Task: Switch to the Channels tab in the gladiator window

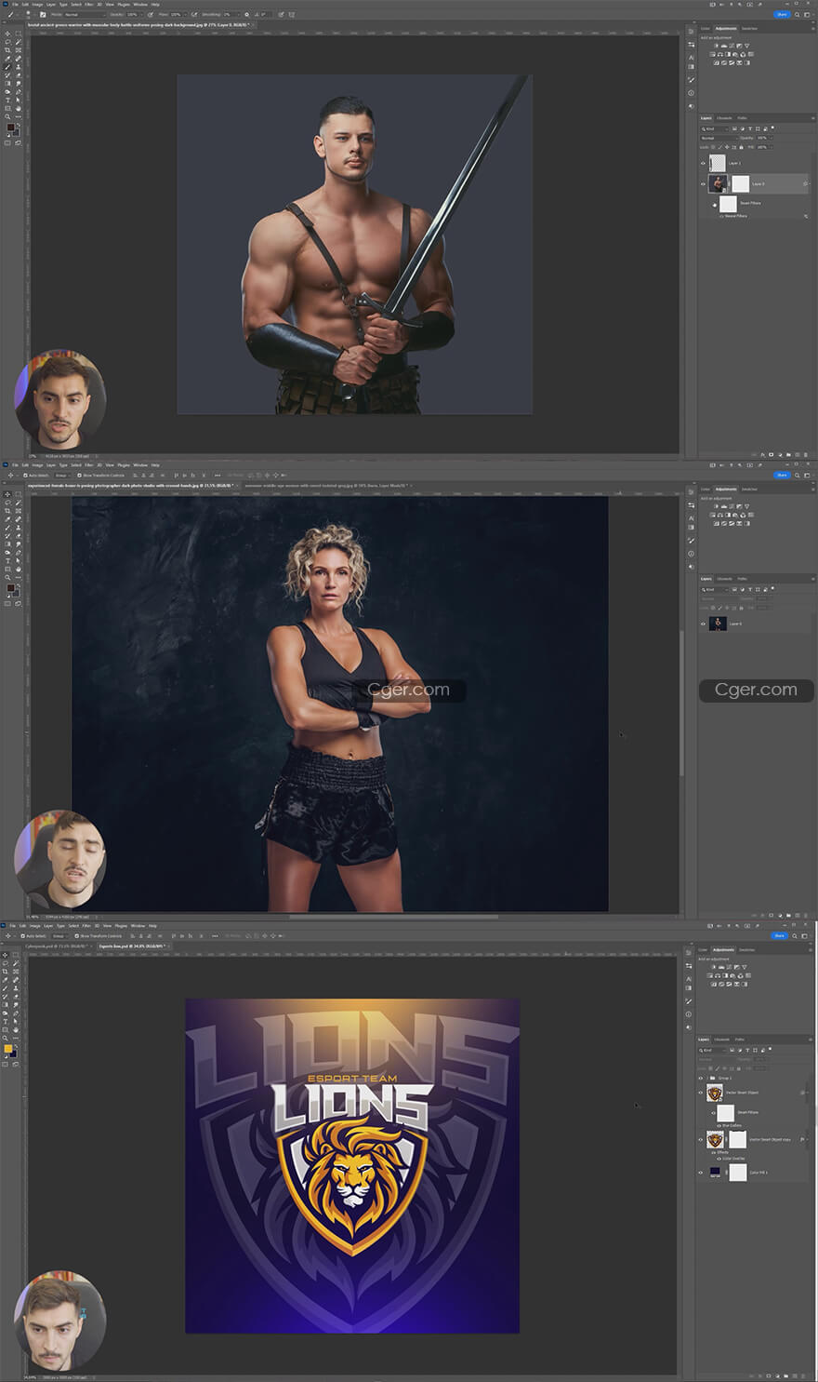Action: 725,118
